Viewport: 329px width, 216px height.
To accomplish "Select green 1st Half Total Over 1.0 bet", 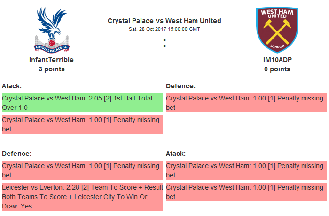I will click(x=82, y=103).
